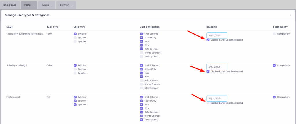This screenshot has width=296, height=124.
Task: Expand the Emails dropdown menu
Action: [x=47, y=5]
